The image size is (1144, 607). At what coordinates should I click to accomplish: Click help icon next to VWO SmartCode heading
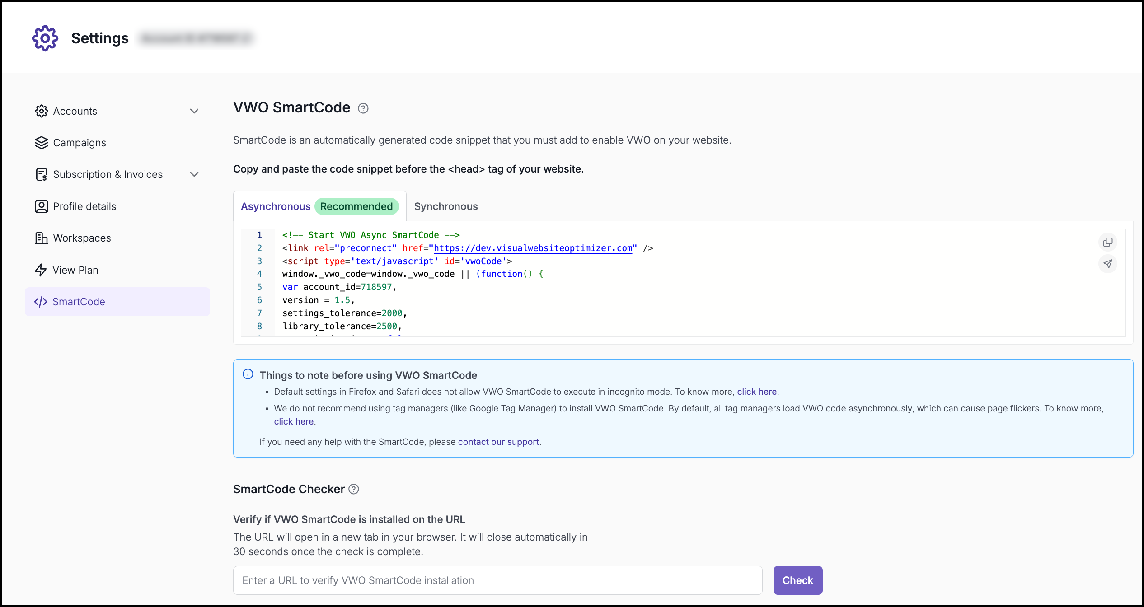363,108
